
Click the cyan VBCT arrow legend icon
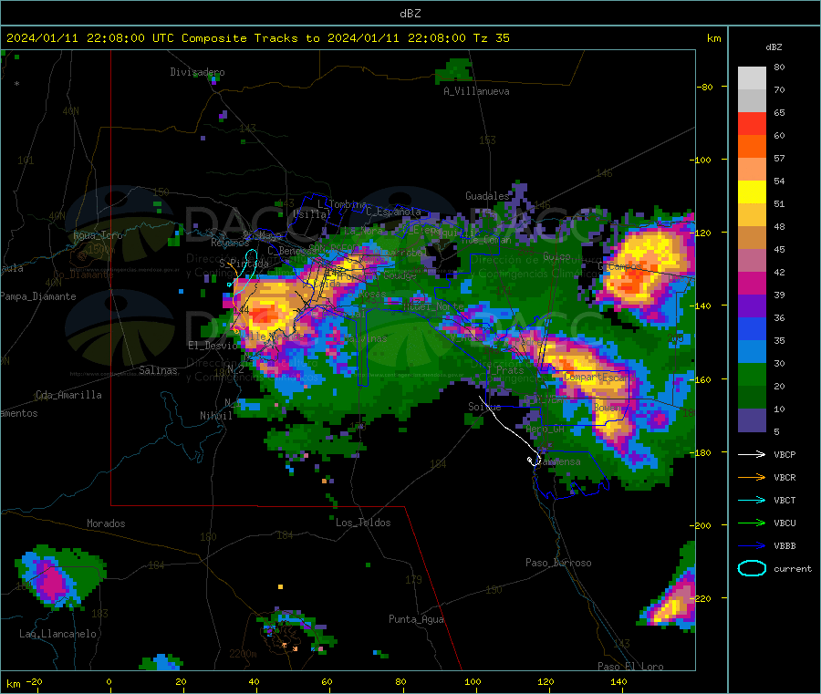[752, 500]
